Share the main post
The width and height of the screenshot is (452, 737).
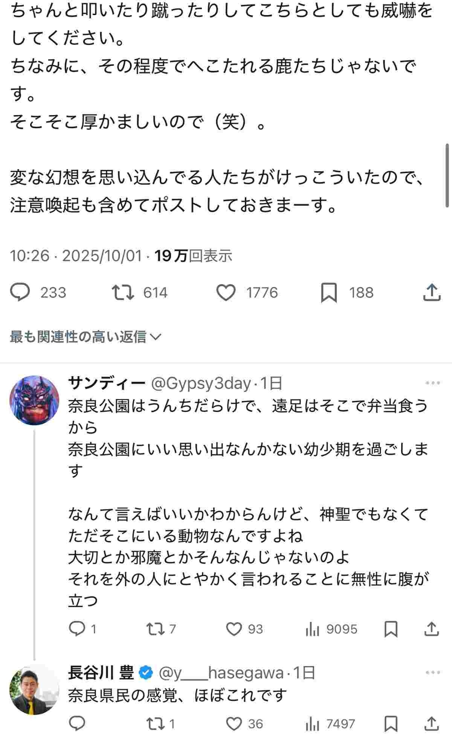click(432, 292)
